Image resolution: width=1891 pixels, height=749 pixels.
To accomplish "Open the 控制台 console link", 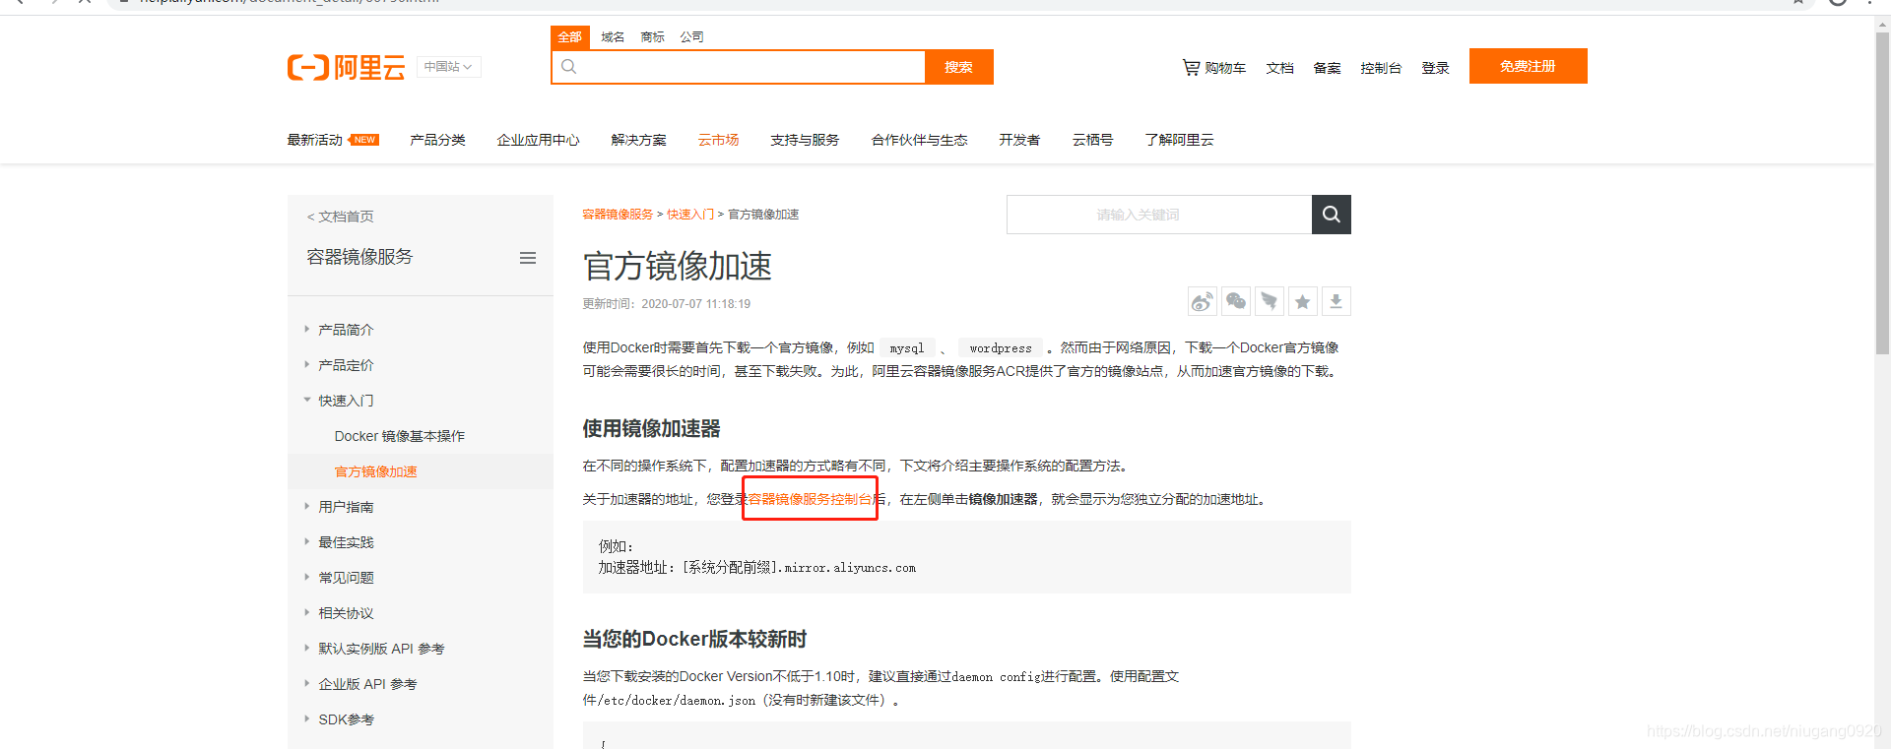I will click(1381, 68).
